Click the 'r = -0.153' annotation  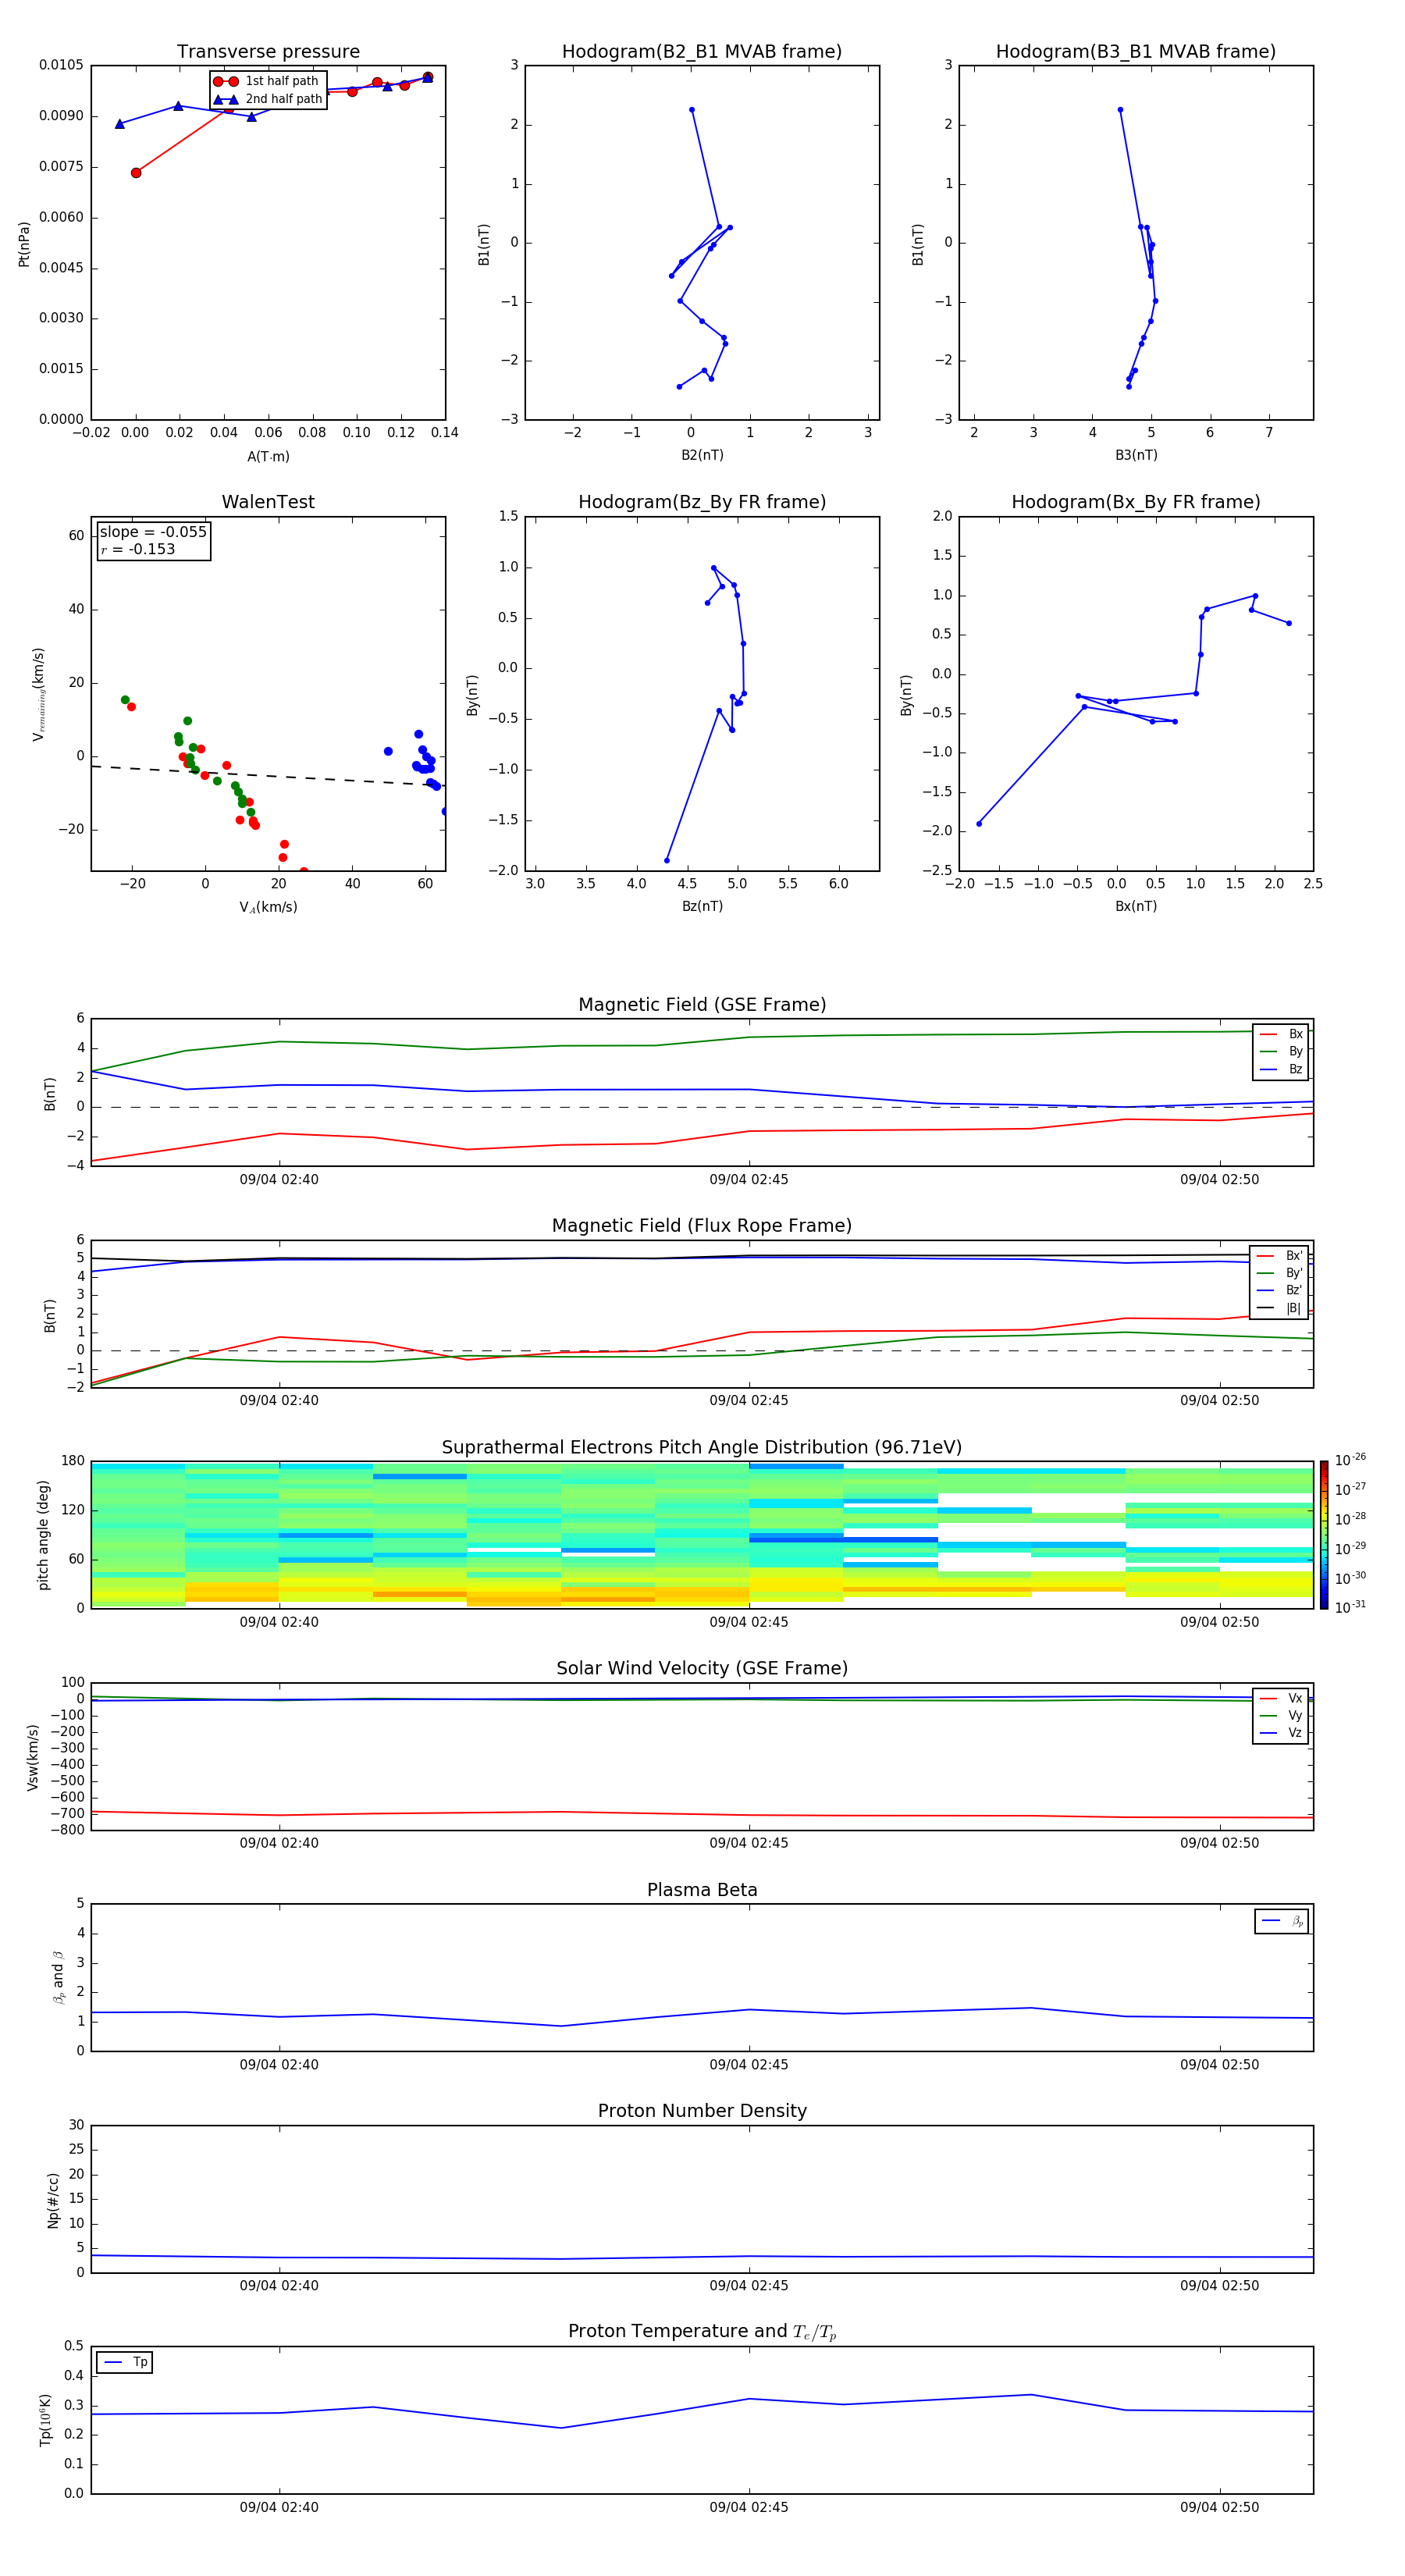click(x=137, y=549)
